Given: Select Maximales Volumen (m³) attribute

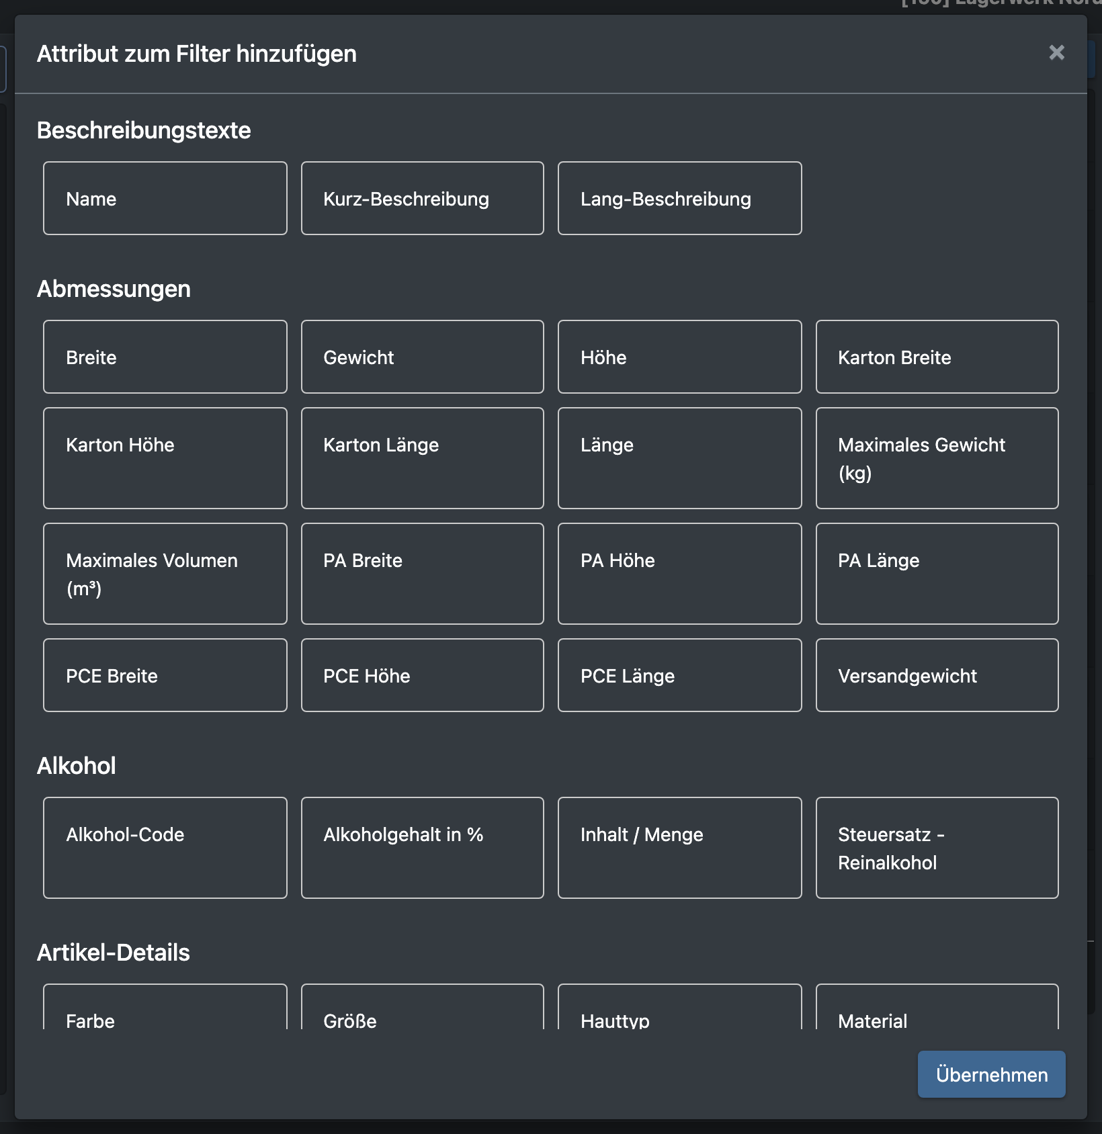Looking at the screenshot, I should [165, 574].
